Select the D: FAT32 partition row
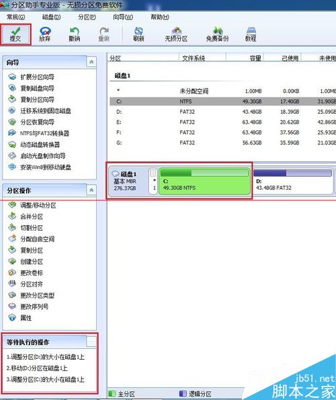The image size is (336, 400). pyautogui.click(x=223, y=112)
